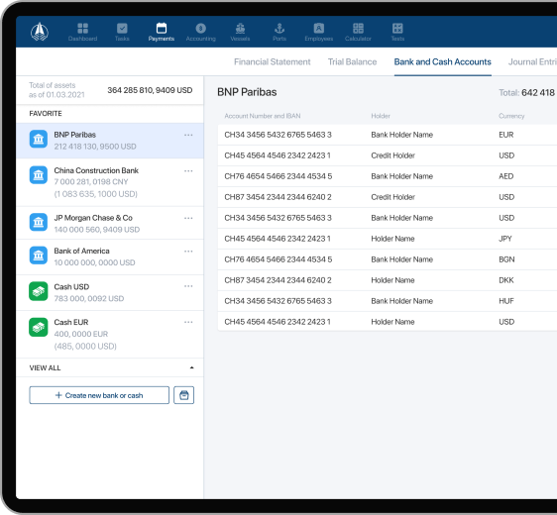Screen dimensions: 557x515
Task: Click the BGN currency cell
Action: pyautogui.click(x=506, y=259)
